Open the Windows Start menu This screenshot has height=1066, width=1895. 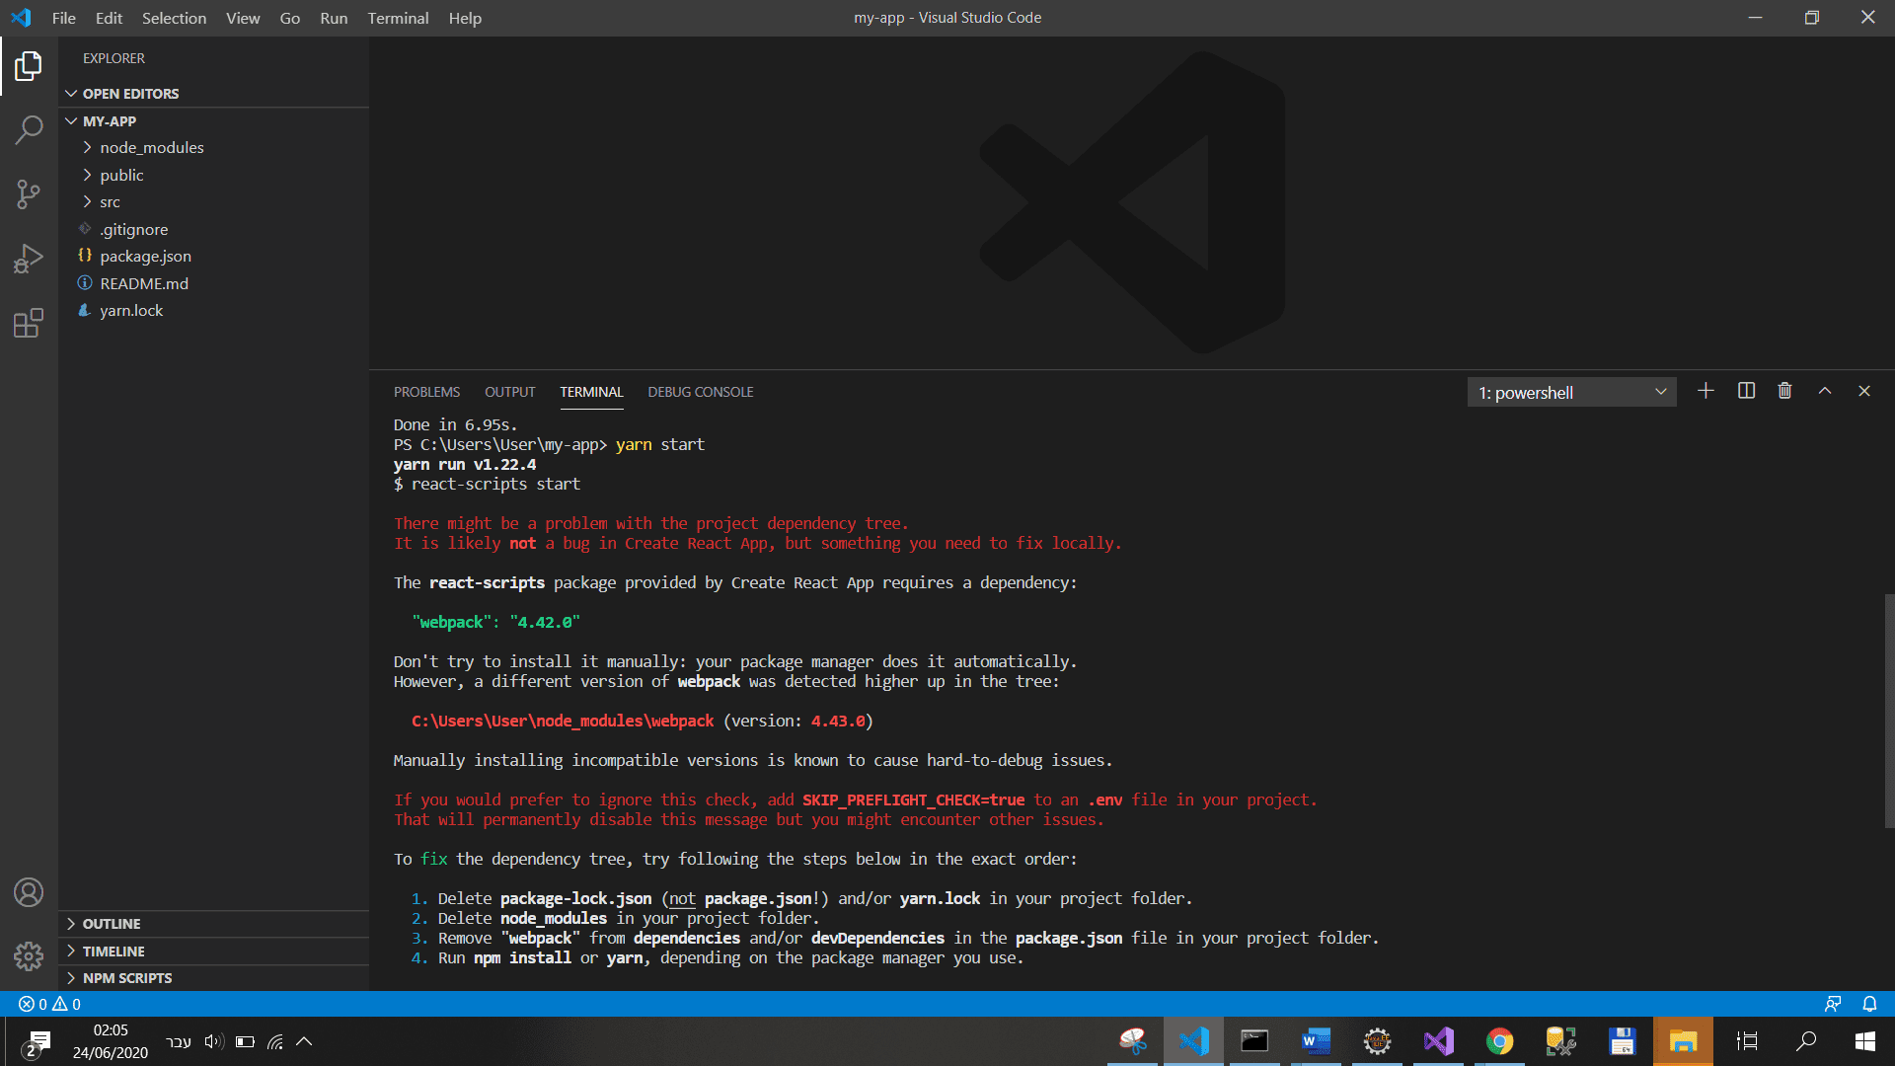pos(1865,1041)
